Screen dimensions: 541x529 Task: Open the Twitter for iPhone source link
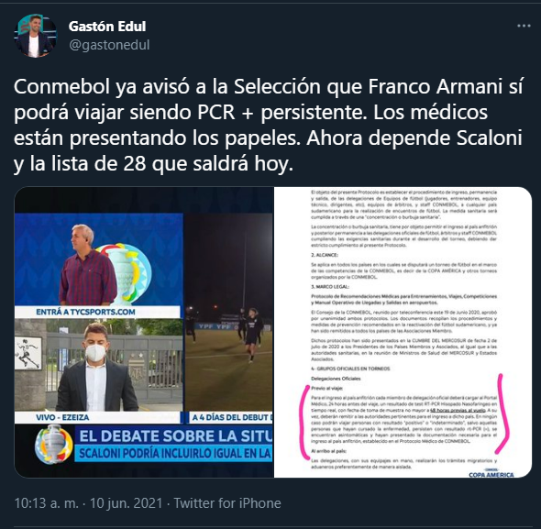point(227,503)
